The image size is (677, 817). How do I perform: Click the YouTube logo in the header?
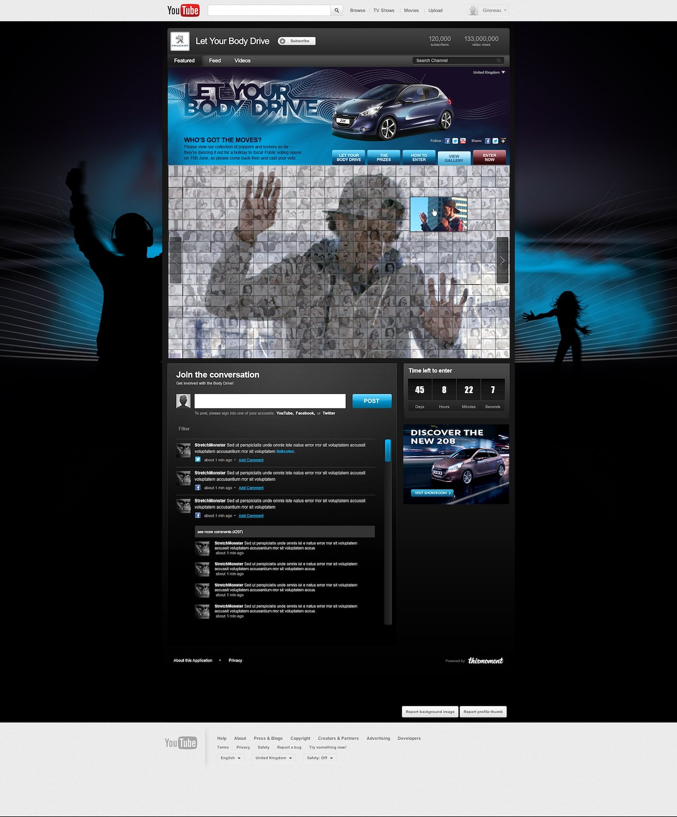(183, 11)
